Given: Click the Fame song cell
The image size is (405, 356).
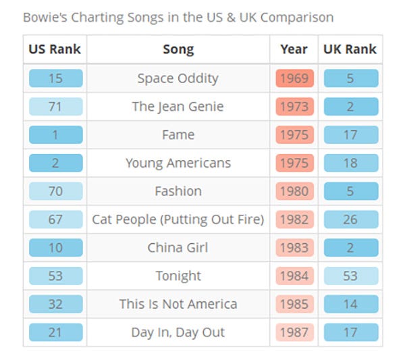Looking at the screenshot, I should click(178, 135).
